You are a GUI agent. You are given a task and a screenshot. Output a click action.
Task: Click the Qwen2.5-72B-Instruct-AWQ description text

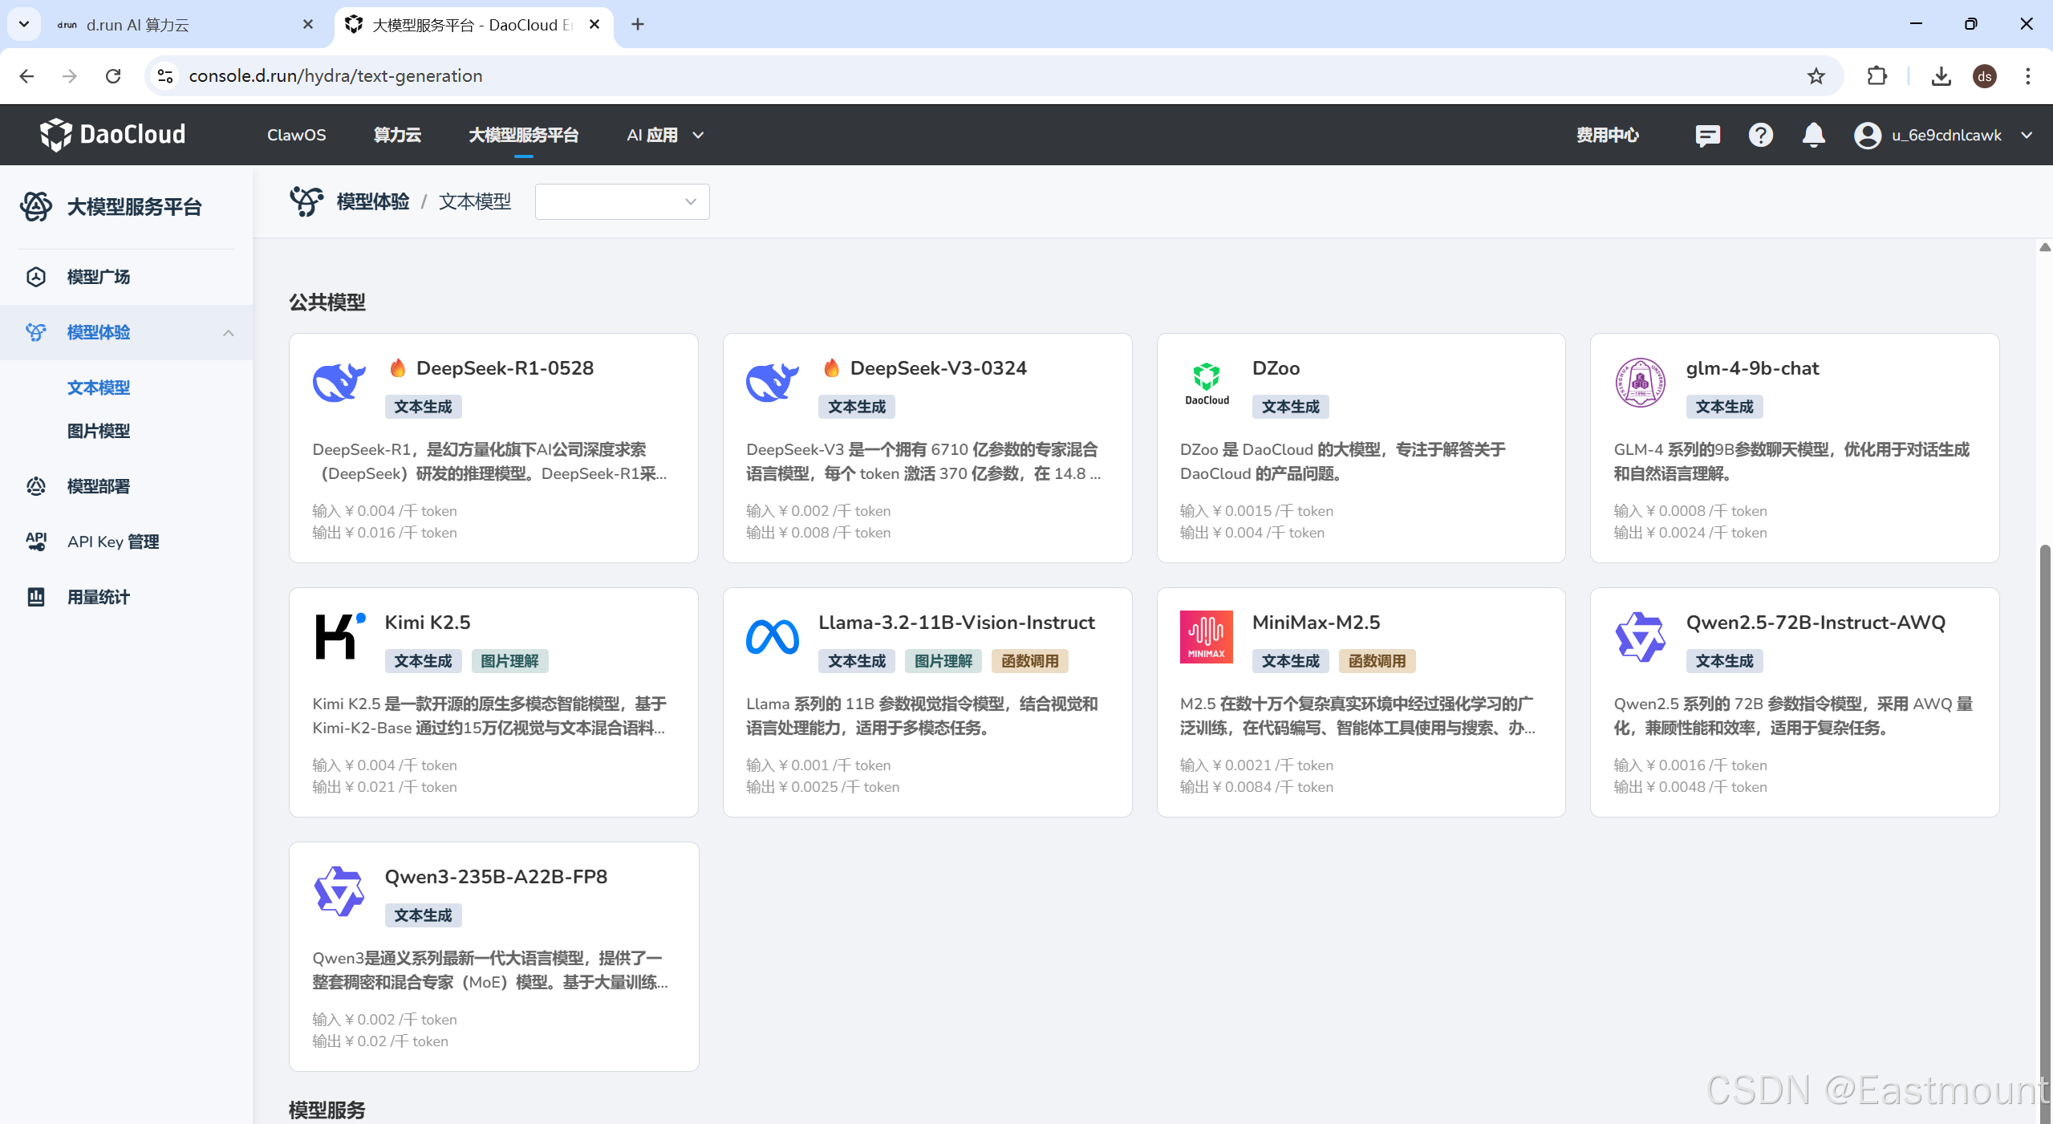pyautogui.click(x=1793, y=716)
